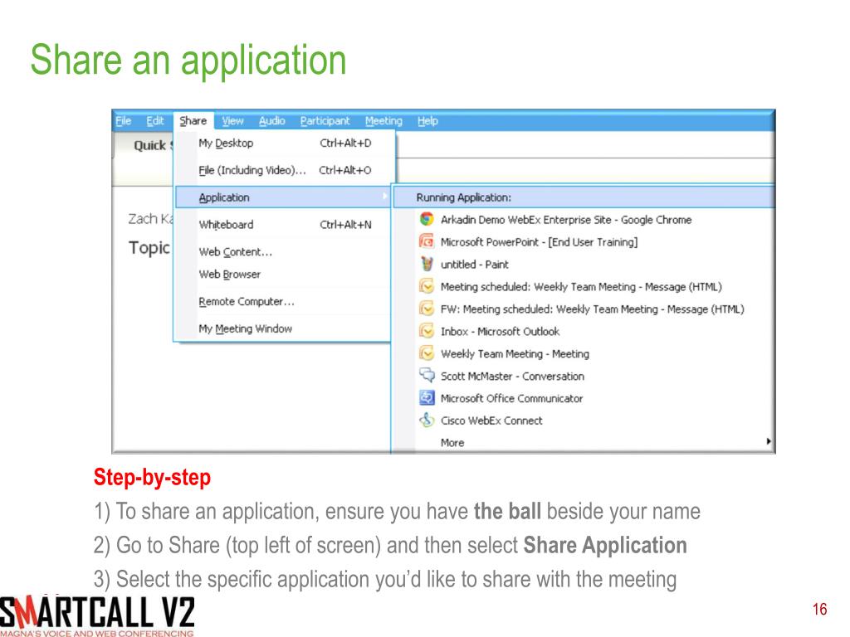The width and height of the screenshot is (850, 637).
Task: Open the Audio menu
Action: click(271, 121)
